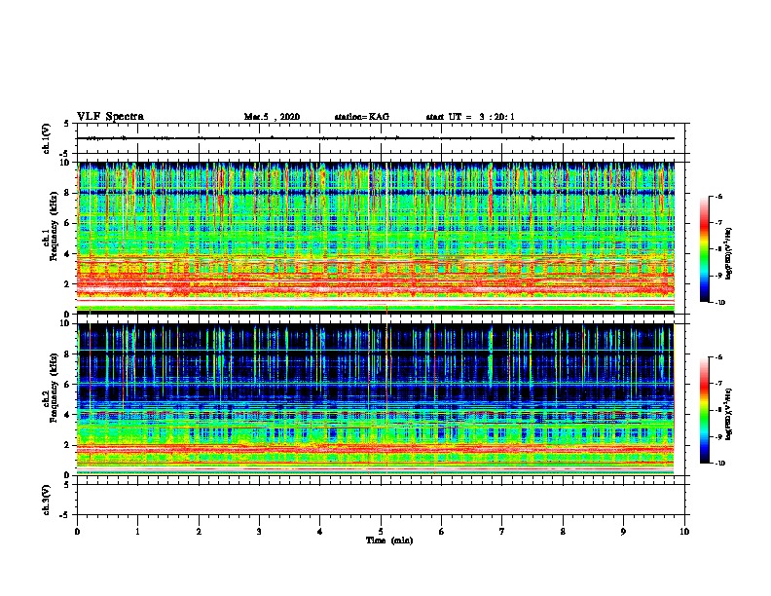Screen dimensions: 771x596
Task: Click the ch.1(V) waveform panel trace
Action: (x=376, y=138)
